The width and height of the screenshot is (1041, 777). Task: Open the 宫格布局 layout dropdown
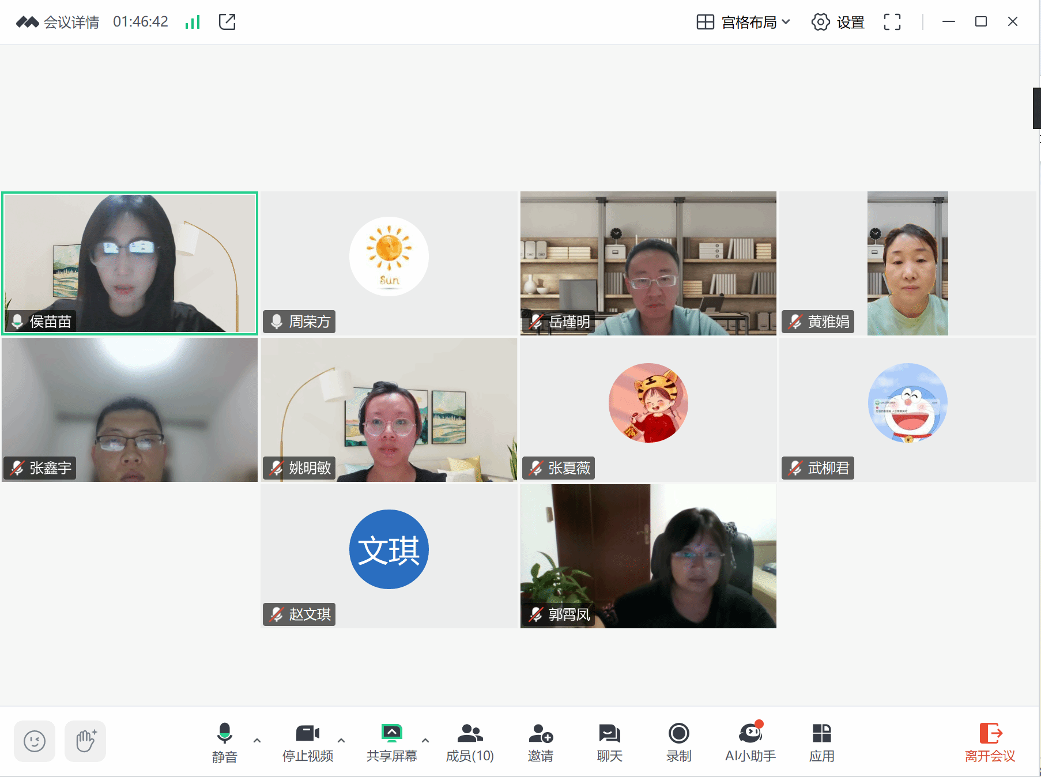(x=743, y=22)
